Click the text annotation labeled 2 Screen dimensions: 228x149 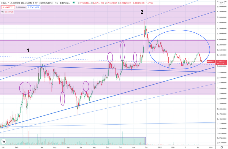click(x=142, y=12)
